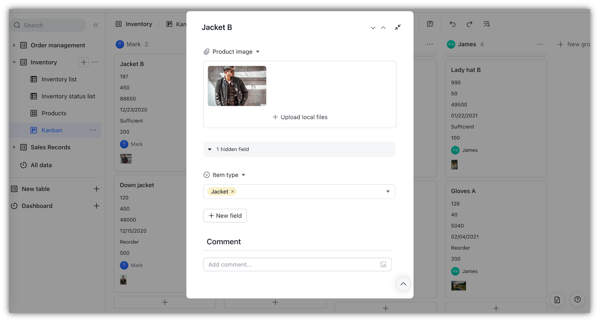Switch to the Inventory status list view

point(68,96)
